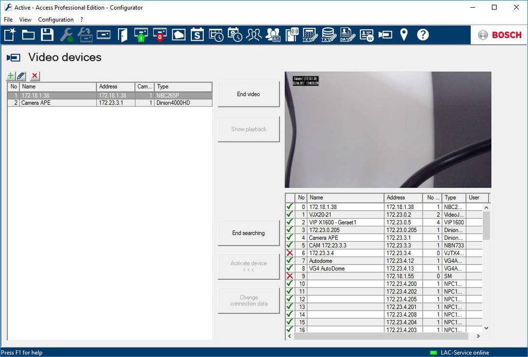Select VIP X1600 - Geraet1 search result

pos(384,222)
